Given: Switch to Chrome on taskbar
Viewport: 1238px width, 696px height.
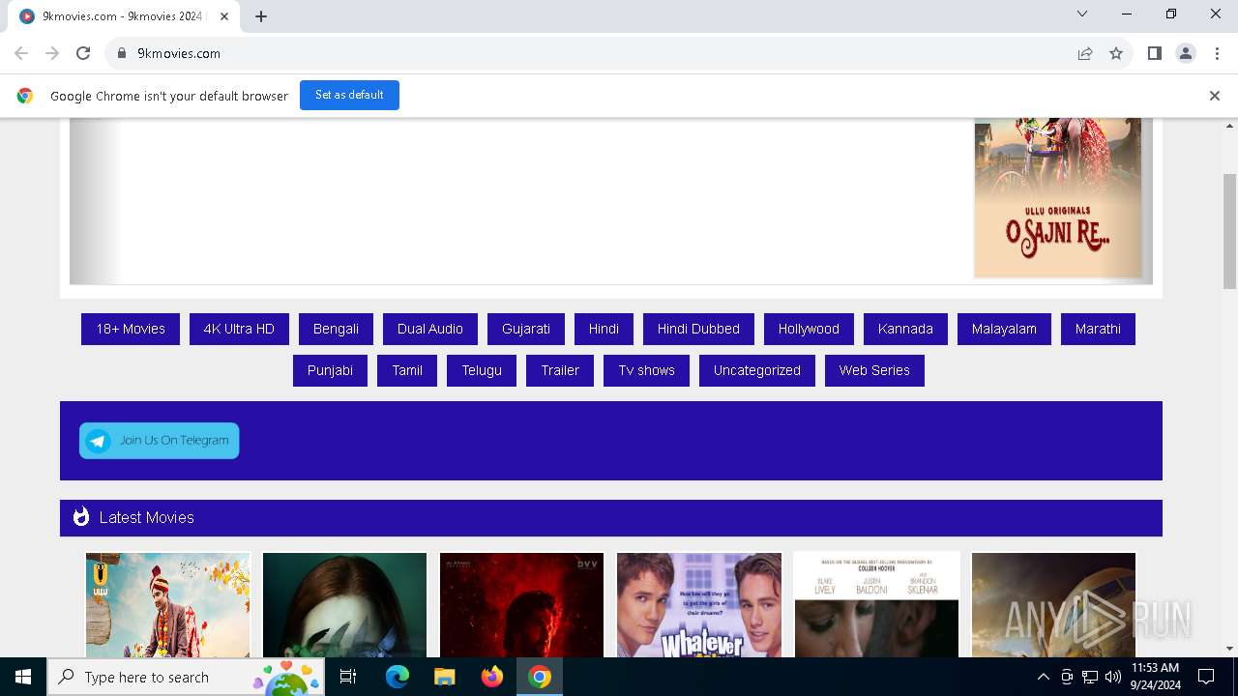Looking at the screenshot, I should (x=540, y=677).
